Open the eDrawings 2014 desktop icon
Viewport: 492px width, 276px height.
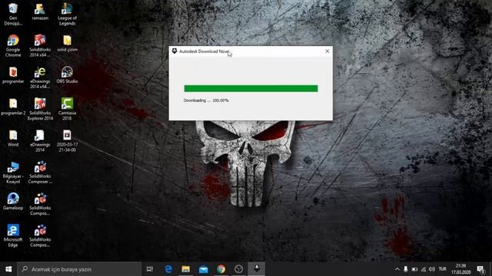(40, 140)
